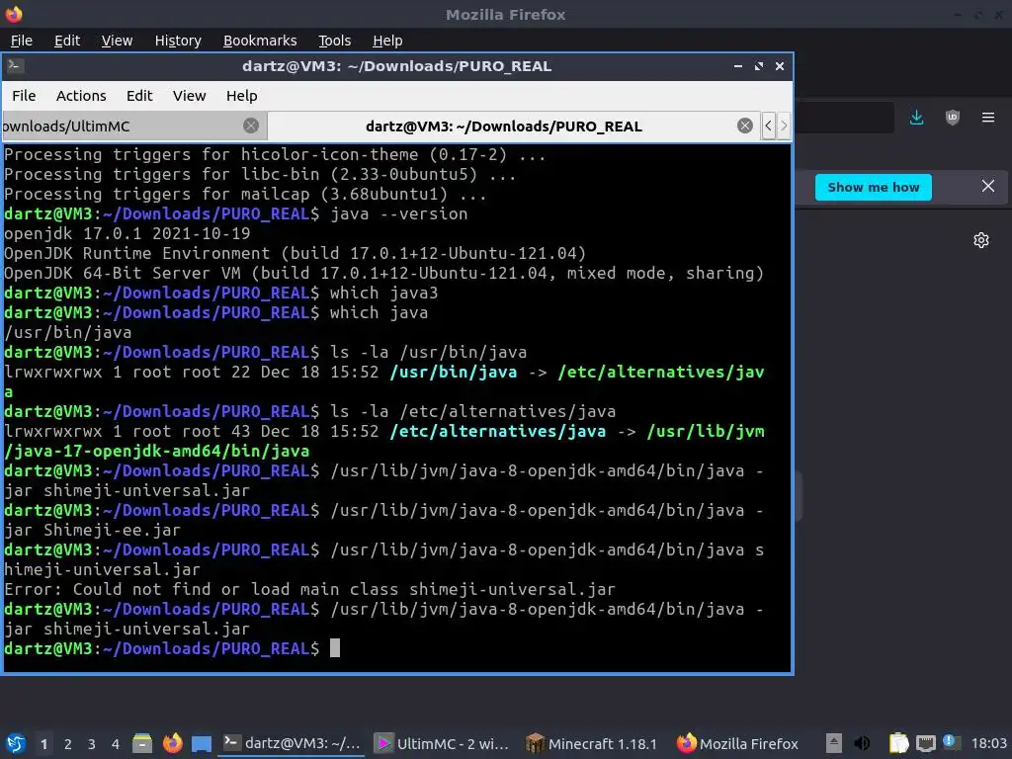Open the terminal File menu
Screen dimensions: 1012x759
(x=24, y=96)
